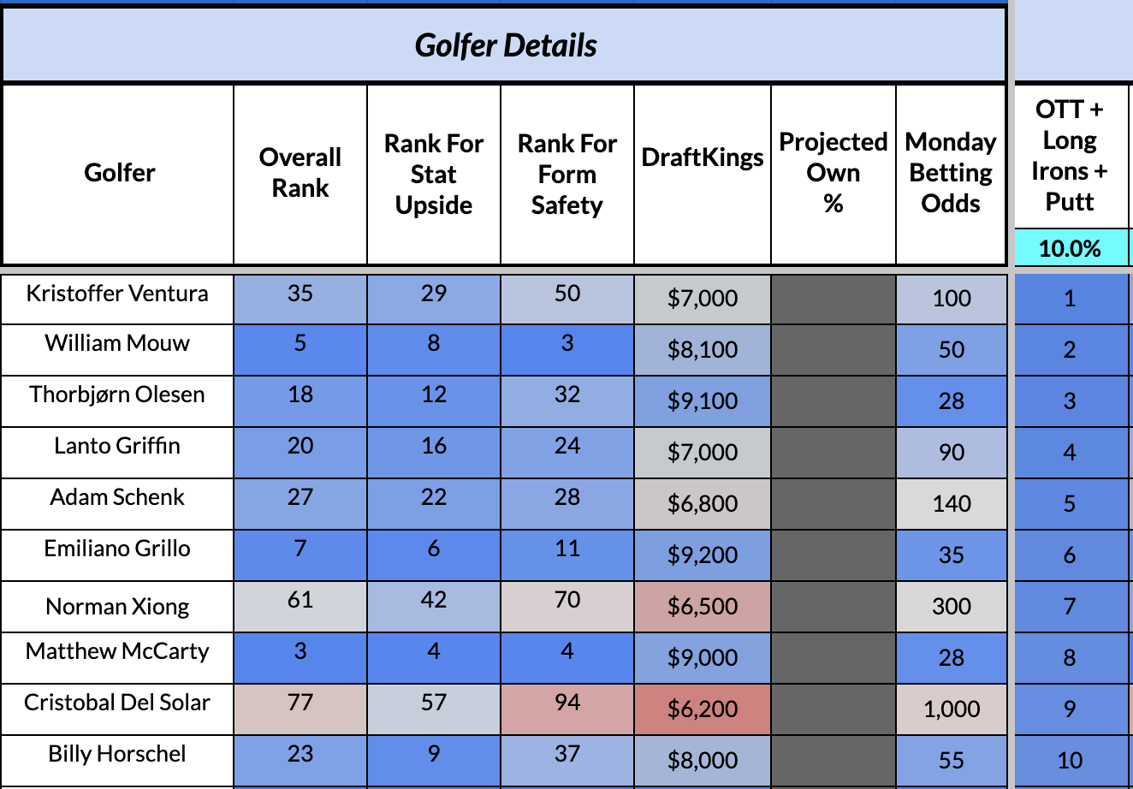
Task: Click the Rank For Form Safety header
Action: tap(567, 174)
